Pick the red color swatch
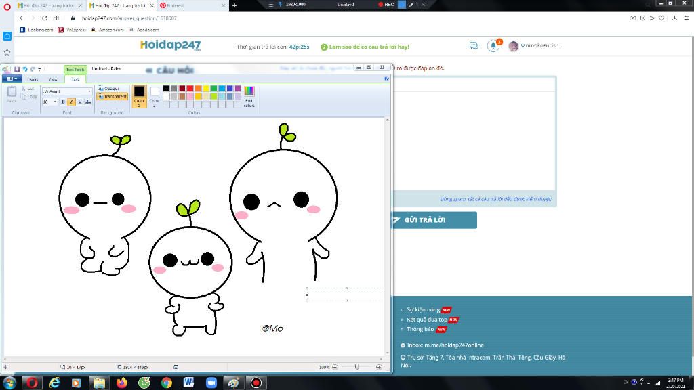The image size is (694, 390). 190,89
